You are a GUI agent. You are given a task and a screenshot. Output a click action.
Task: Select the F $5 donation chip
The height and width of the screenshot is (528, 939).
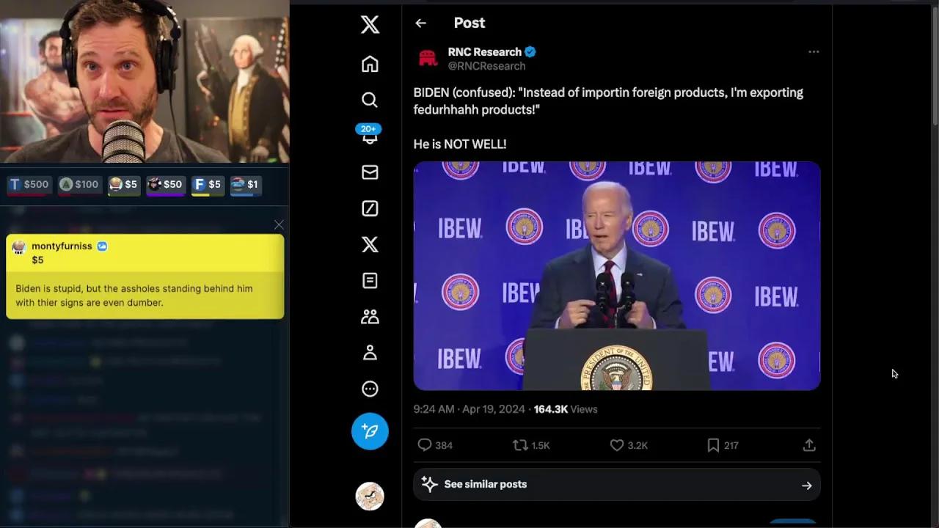[208, 185]
